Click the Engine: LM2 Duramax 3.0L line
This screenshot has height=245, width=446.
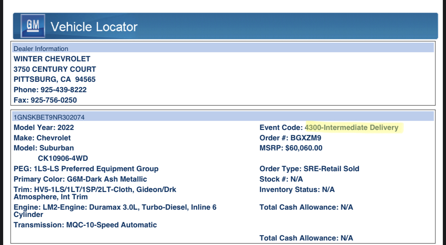point(115,211)
